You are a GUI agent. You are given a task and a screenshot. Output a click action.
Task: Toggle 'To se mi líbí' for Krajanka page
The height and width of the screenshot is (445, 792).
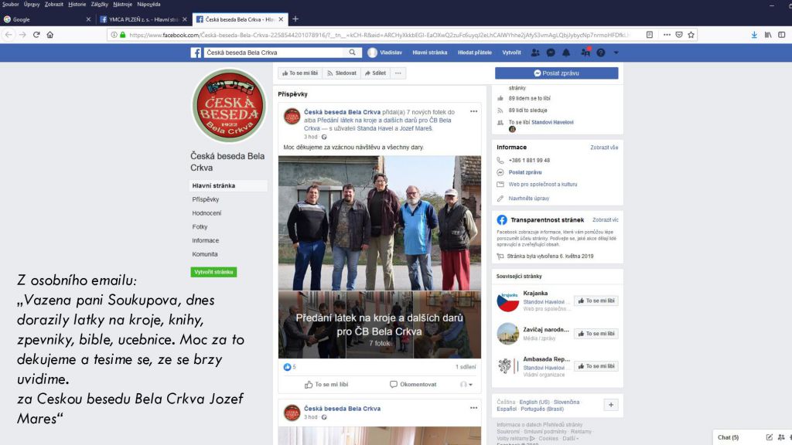596,301
